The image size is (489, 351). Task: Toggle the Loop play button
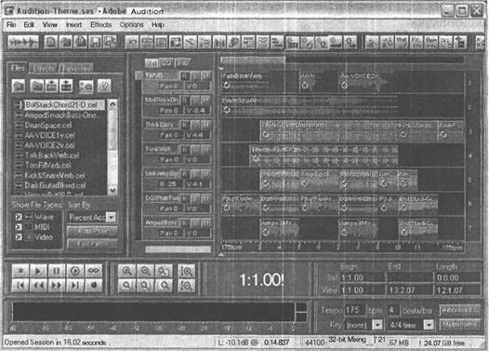(x=94, y=271)
